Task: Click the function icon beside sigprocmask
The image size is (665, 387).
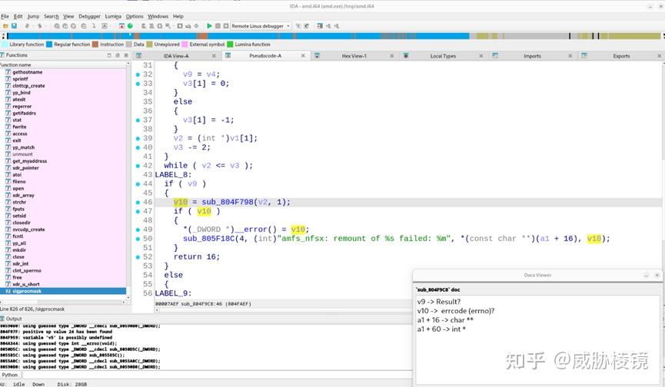Action: (8, 291)
